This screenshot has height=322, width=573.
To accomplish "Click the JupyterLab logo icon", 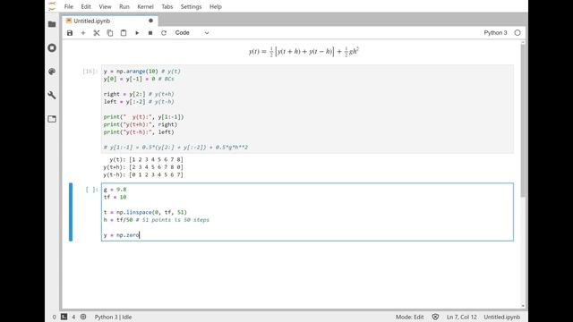I will click(x=52, y=6).
